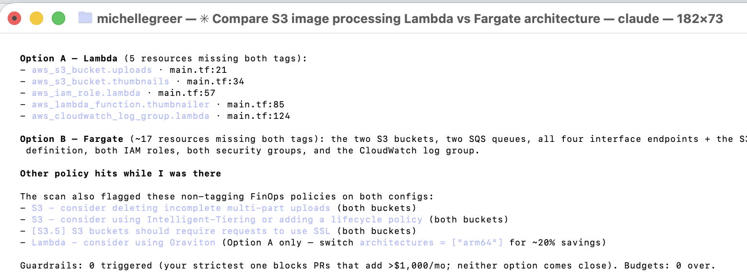Click the Option A — Lambda heading
Viewport: 747px width, 280px height.
tap(69, 58)
